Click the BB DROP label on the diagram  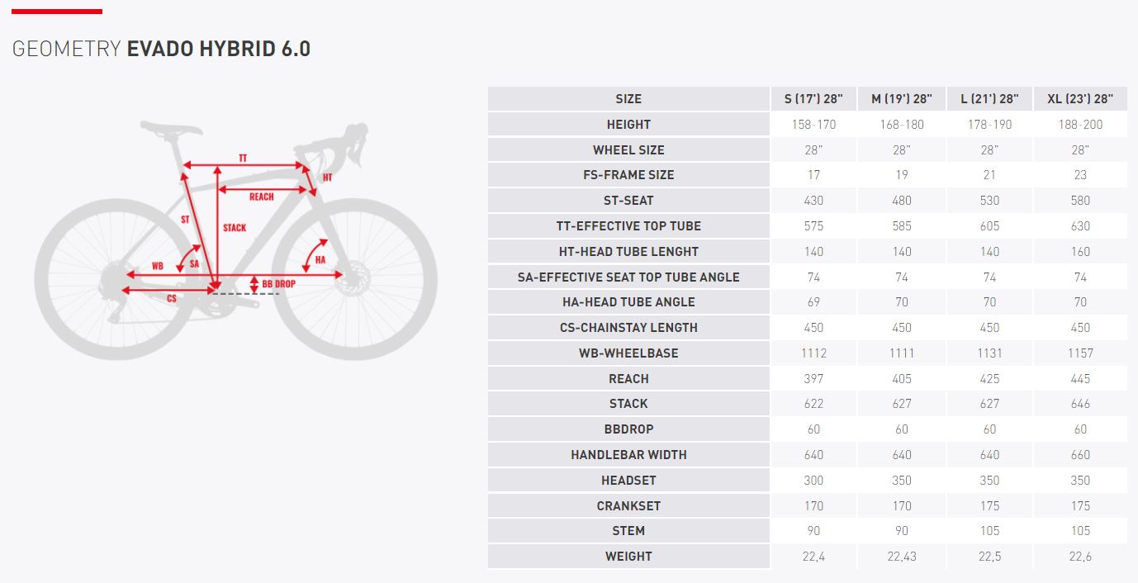279,284
